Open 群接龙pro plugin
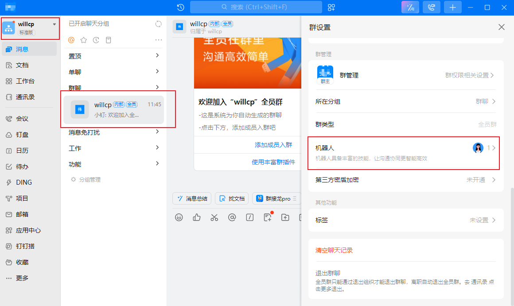The height and width of the screenshot is (306, 514). tap(276, 198)
